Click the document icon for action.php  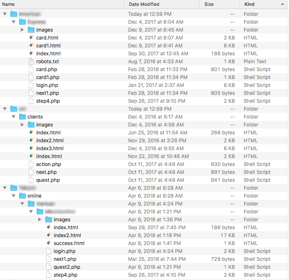31,164
